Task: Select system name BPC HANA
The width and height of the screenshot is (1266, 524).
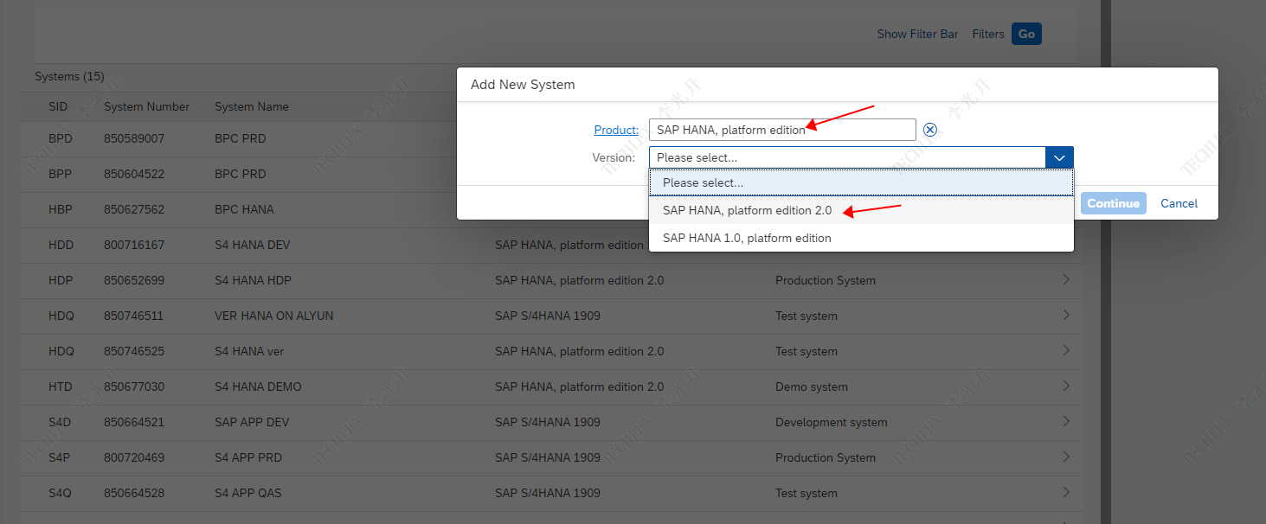Action: 244,209
